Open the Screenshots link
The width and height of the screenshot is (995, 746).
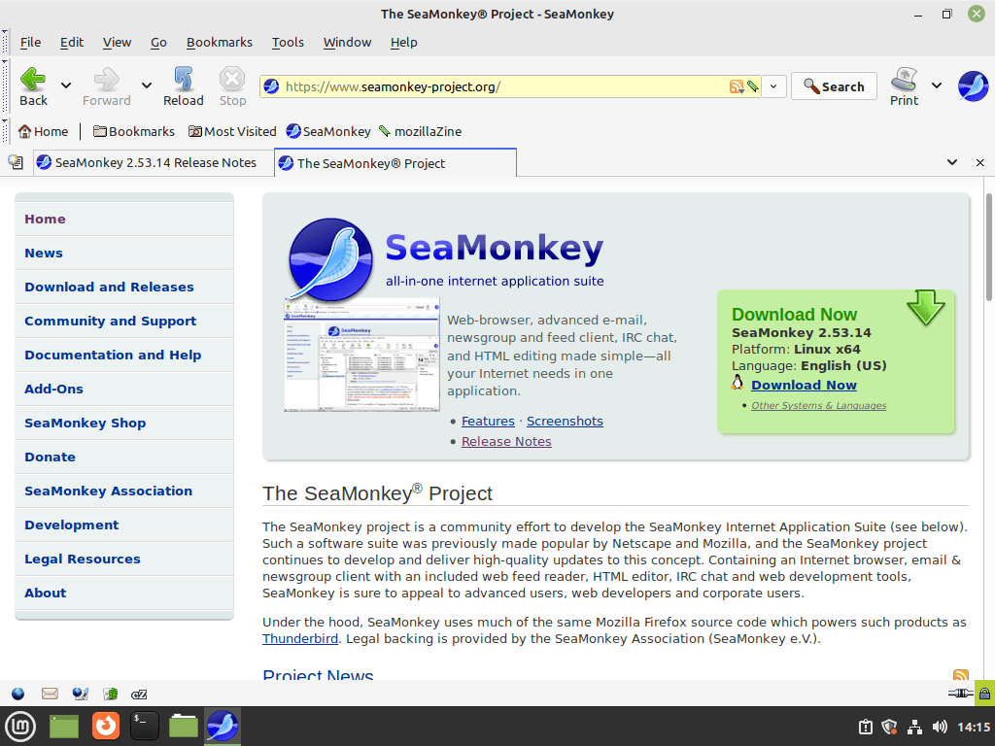(565, 422)
